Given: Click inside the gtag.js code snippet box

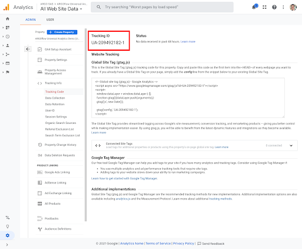Looking at the screenshot, I should [x=188, y=98].
